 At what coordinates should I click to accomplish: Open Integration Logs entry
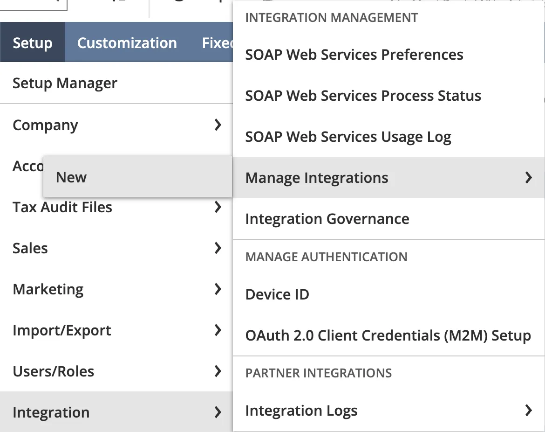tap(388, 411)
